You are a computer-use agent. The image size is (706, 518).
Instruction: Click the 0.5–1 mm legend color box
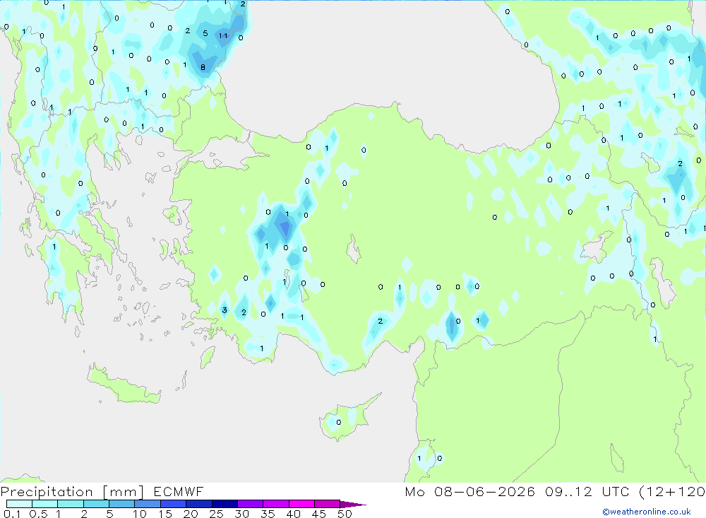tap(45, 504)
